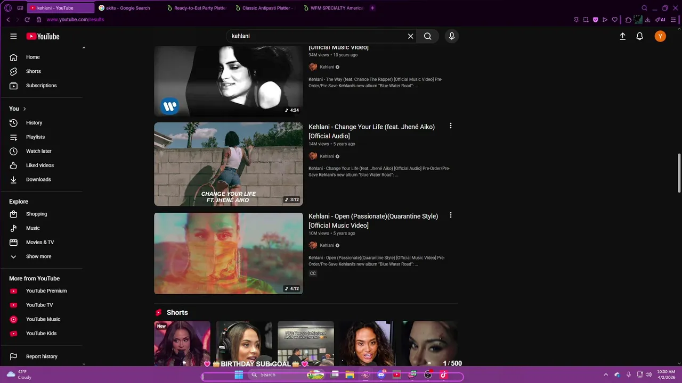
Task: Open the Short marked New
Action: (x=182, y=343)
